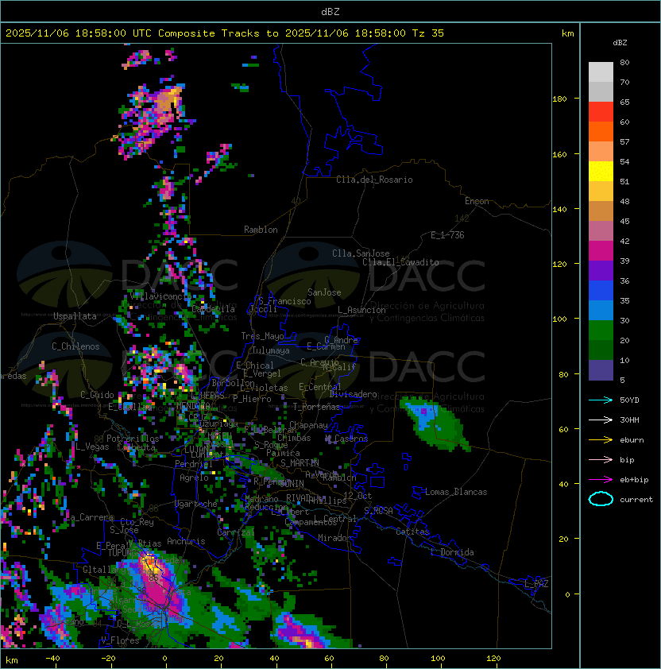Image resolution: width=661 pixels, height=669 pixels.
Task: Click the 'Clla.El_Cavadito' map label
Action: [x=400, y=262]
